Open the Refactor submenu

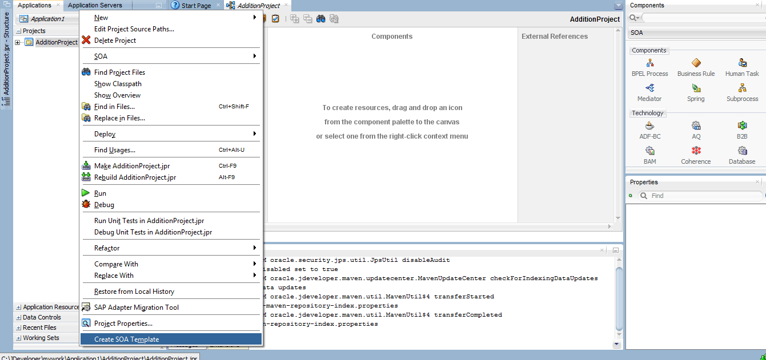point(171,248)
